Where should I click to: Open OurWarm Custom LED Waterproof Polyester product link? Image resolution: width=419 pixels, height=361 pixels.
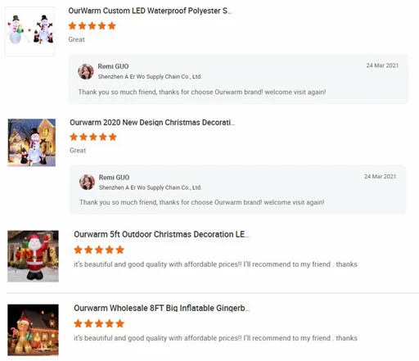click(150, 11)
